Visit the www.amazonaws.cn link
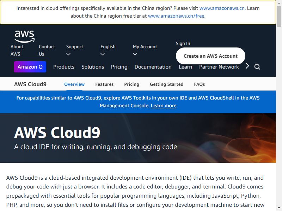The height and width of the screenshot is (211, 282). coord(222,8)
